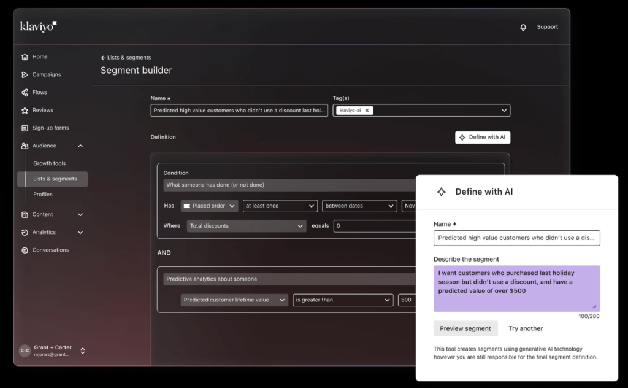Open notifications bell icon
The width and height of the screenshot is (628, 388).
pyautogui.click(x=523, y=27)
